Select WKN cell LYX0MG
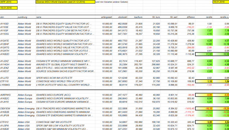Screen dimensions: 229x130 [x=9, y=85]
